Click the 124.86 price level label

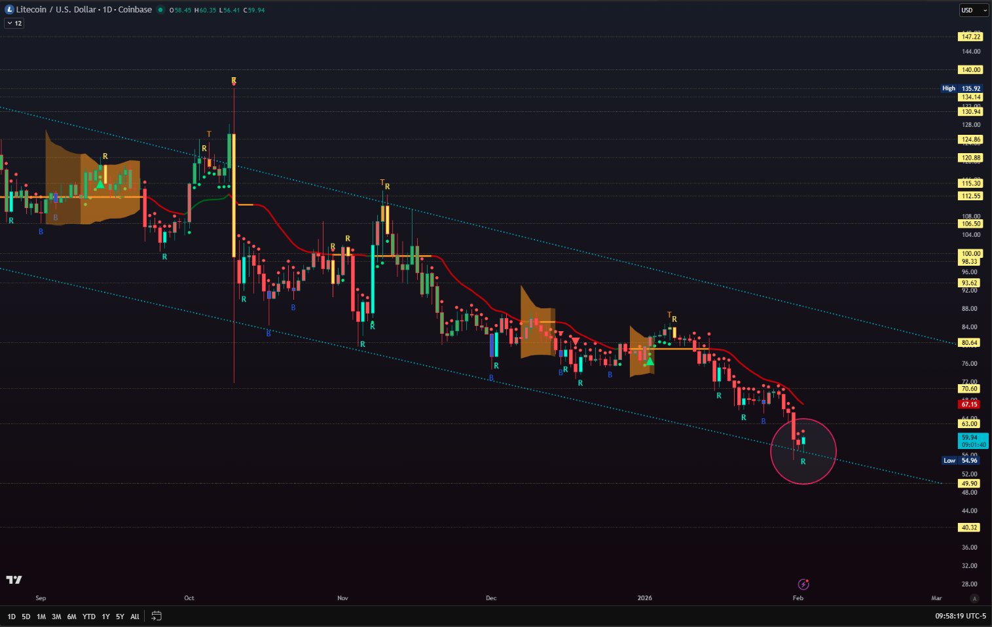(970, 139)
